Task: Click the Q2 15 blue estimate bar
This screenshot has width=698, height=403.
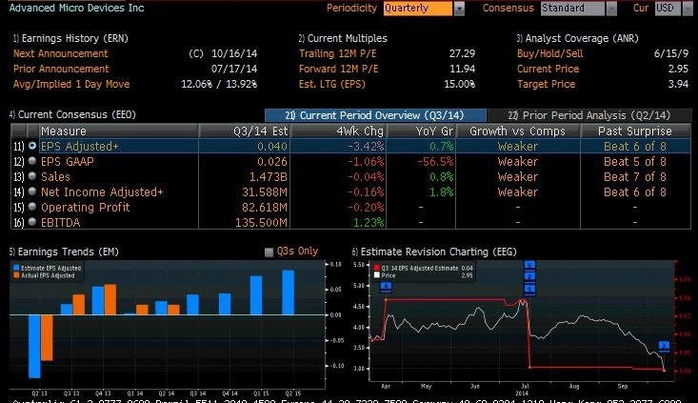Action: [x=288, y=292]
